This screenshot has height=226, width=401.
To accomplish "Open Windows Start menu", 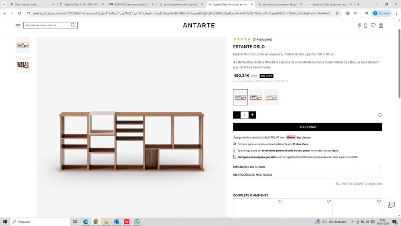I will [5, 222].
